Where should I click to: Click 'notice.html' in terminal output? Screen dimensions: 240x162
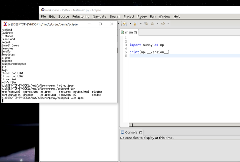[x=81, y=92]
